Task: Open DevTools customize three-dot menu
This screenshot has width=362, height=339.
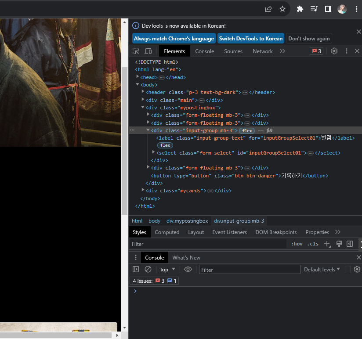Action: click(x=346, y=51)
